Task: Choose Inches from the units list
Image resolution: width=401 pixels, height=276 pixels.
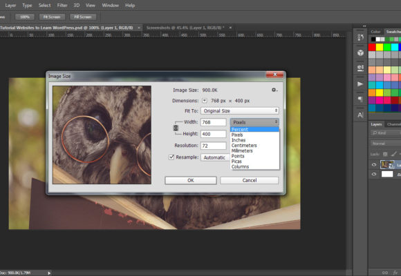Action: [x=254, y=140]
